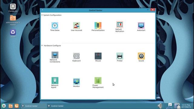
Task: Select administrator's Home folder on desktop
Action: 13,20
